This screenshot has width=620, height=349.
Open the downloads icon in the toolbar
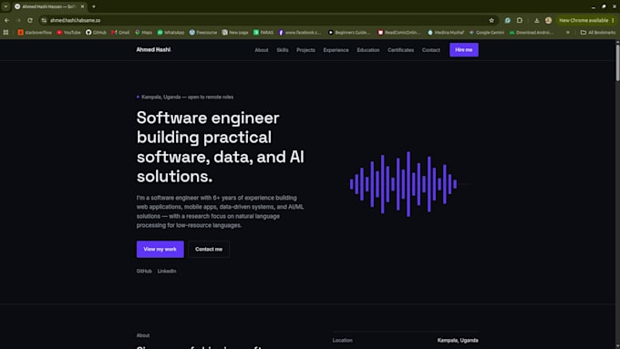[536, 20]
